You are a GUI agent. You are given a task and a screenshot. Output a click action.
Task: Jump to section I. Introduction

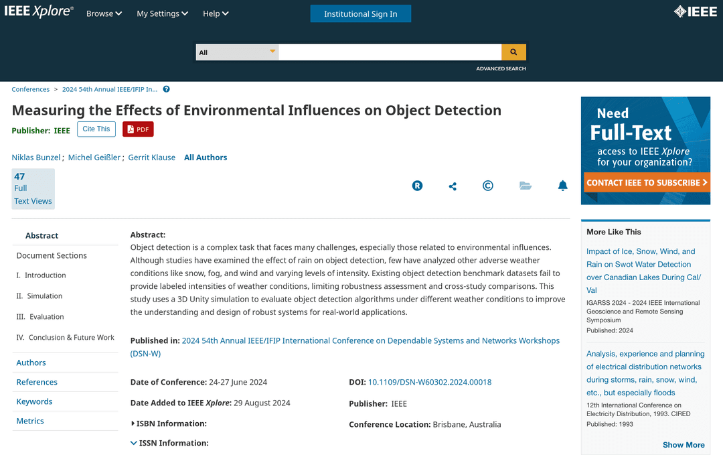point(41,275)
